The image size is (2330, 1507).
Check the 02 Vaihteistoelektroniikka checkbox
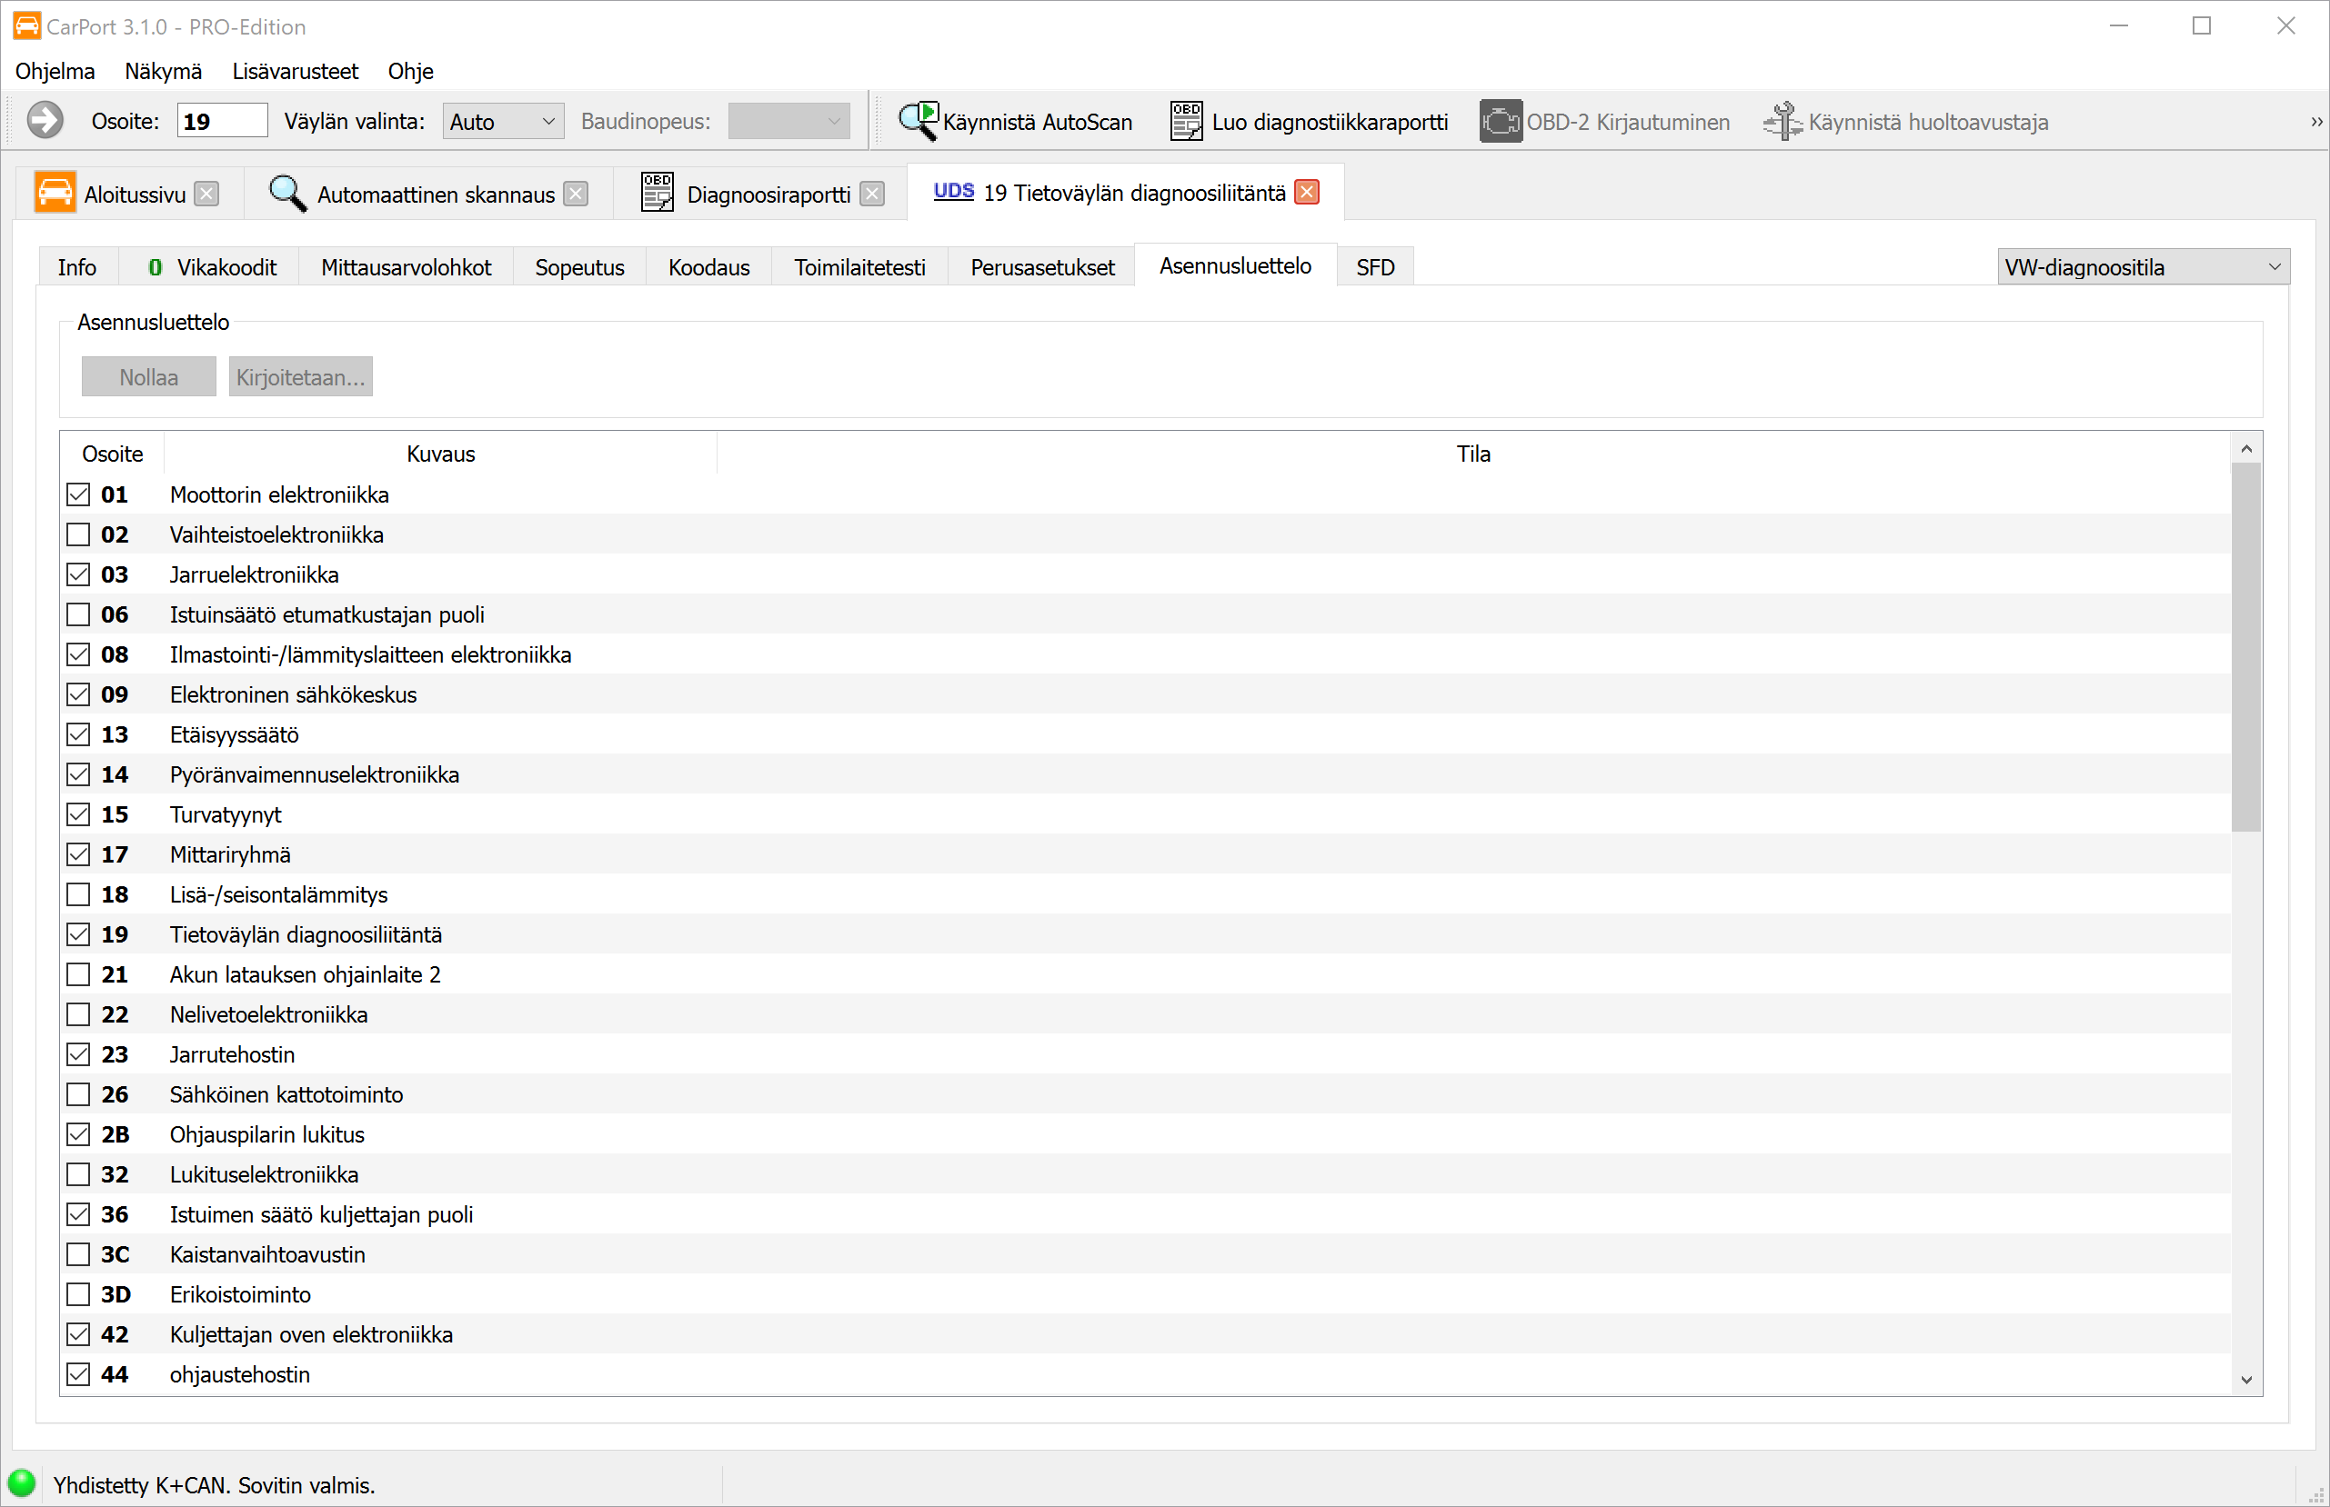tap(78, 534)
